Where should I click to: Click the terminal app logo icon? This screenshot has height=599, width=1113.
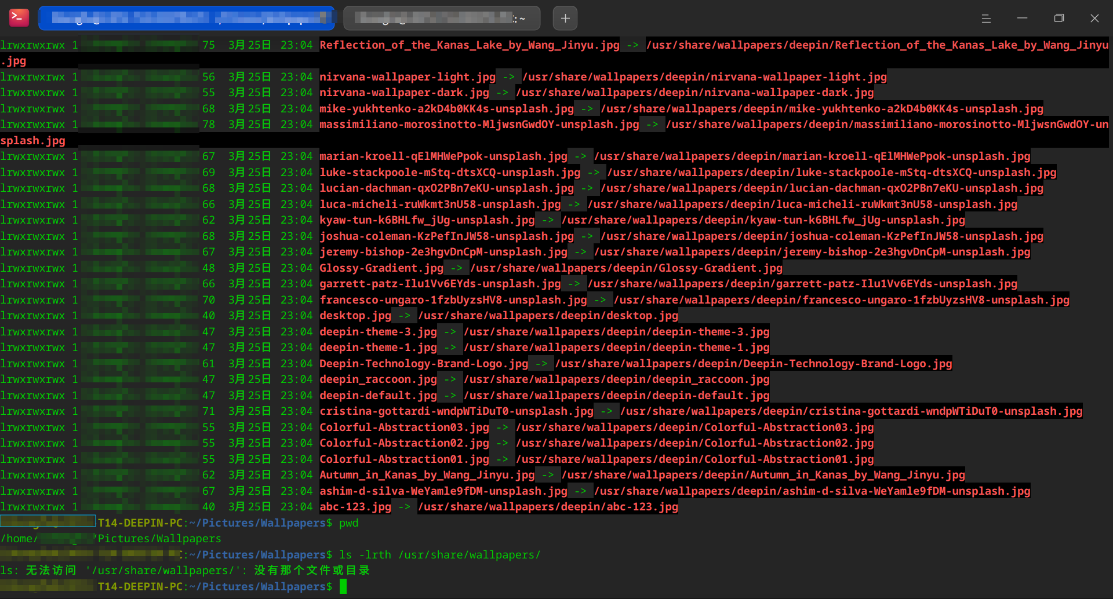pyautogui.click(x=19, y=18)
